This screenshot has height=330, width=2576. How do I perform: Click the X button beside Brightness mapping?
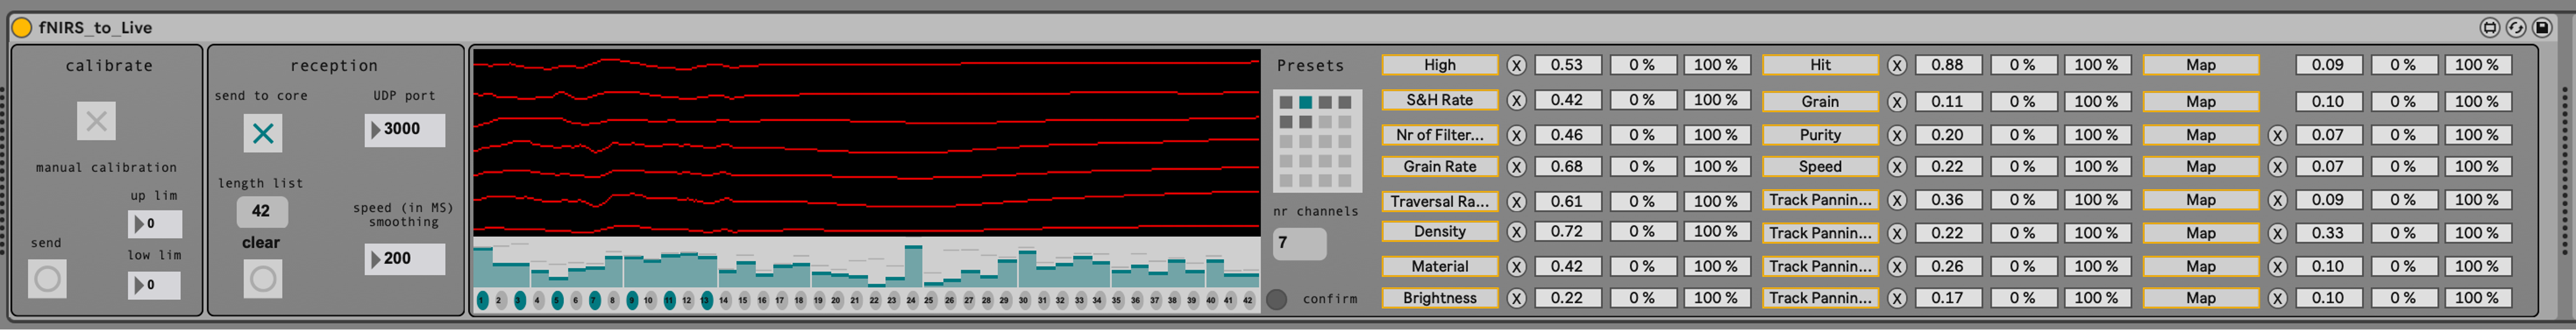[1516, 299]
